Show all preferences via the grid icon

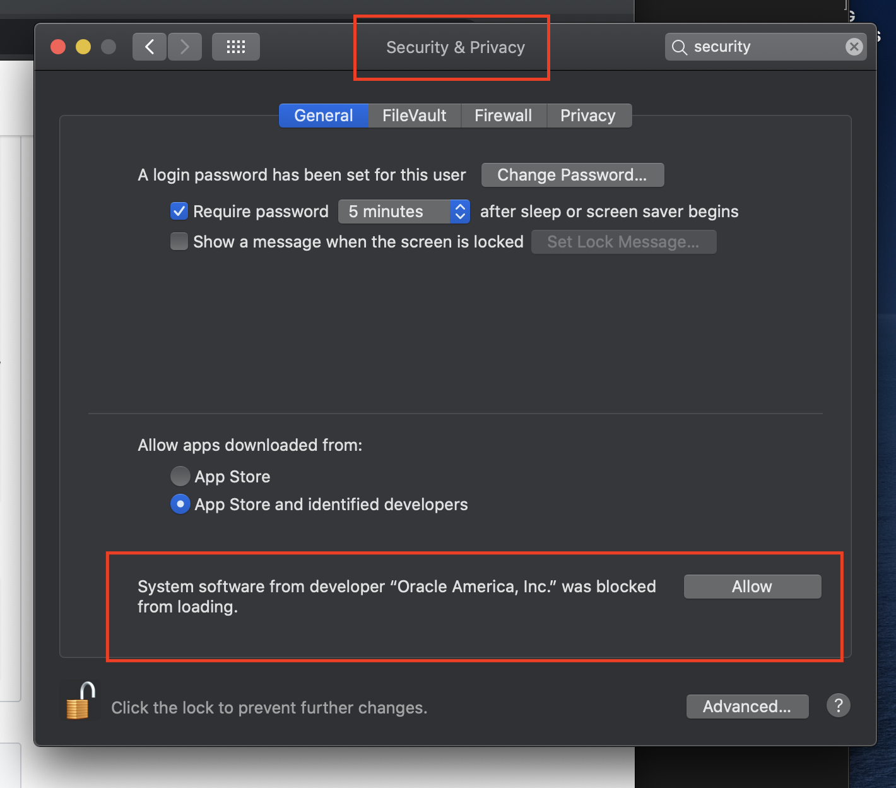236,47
